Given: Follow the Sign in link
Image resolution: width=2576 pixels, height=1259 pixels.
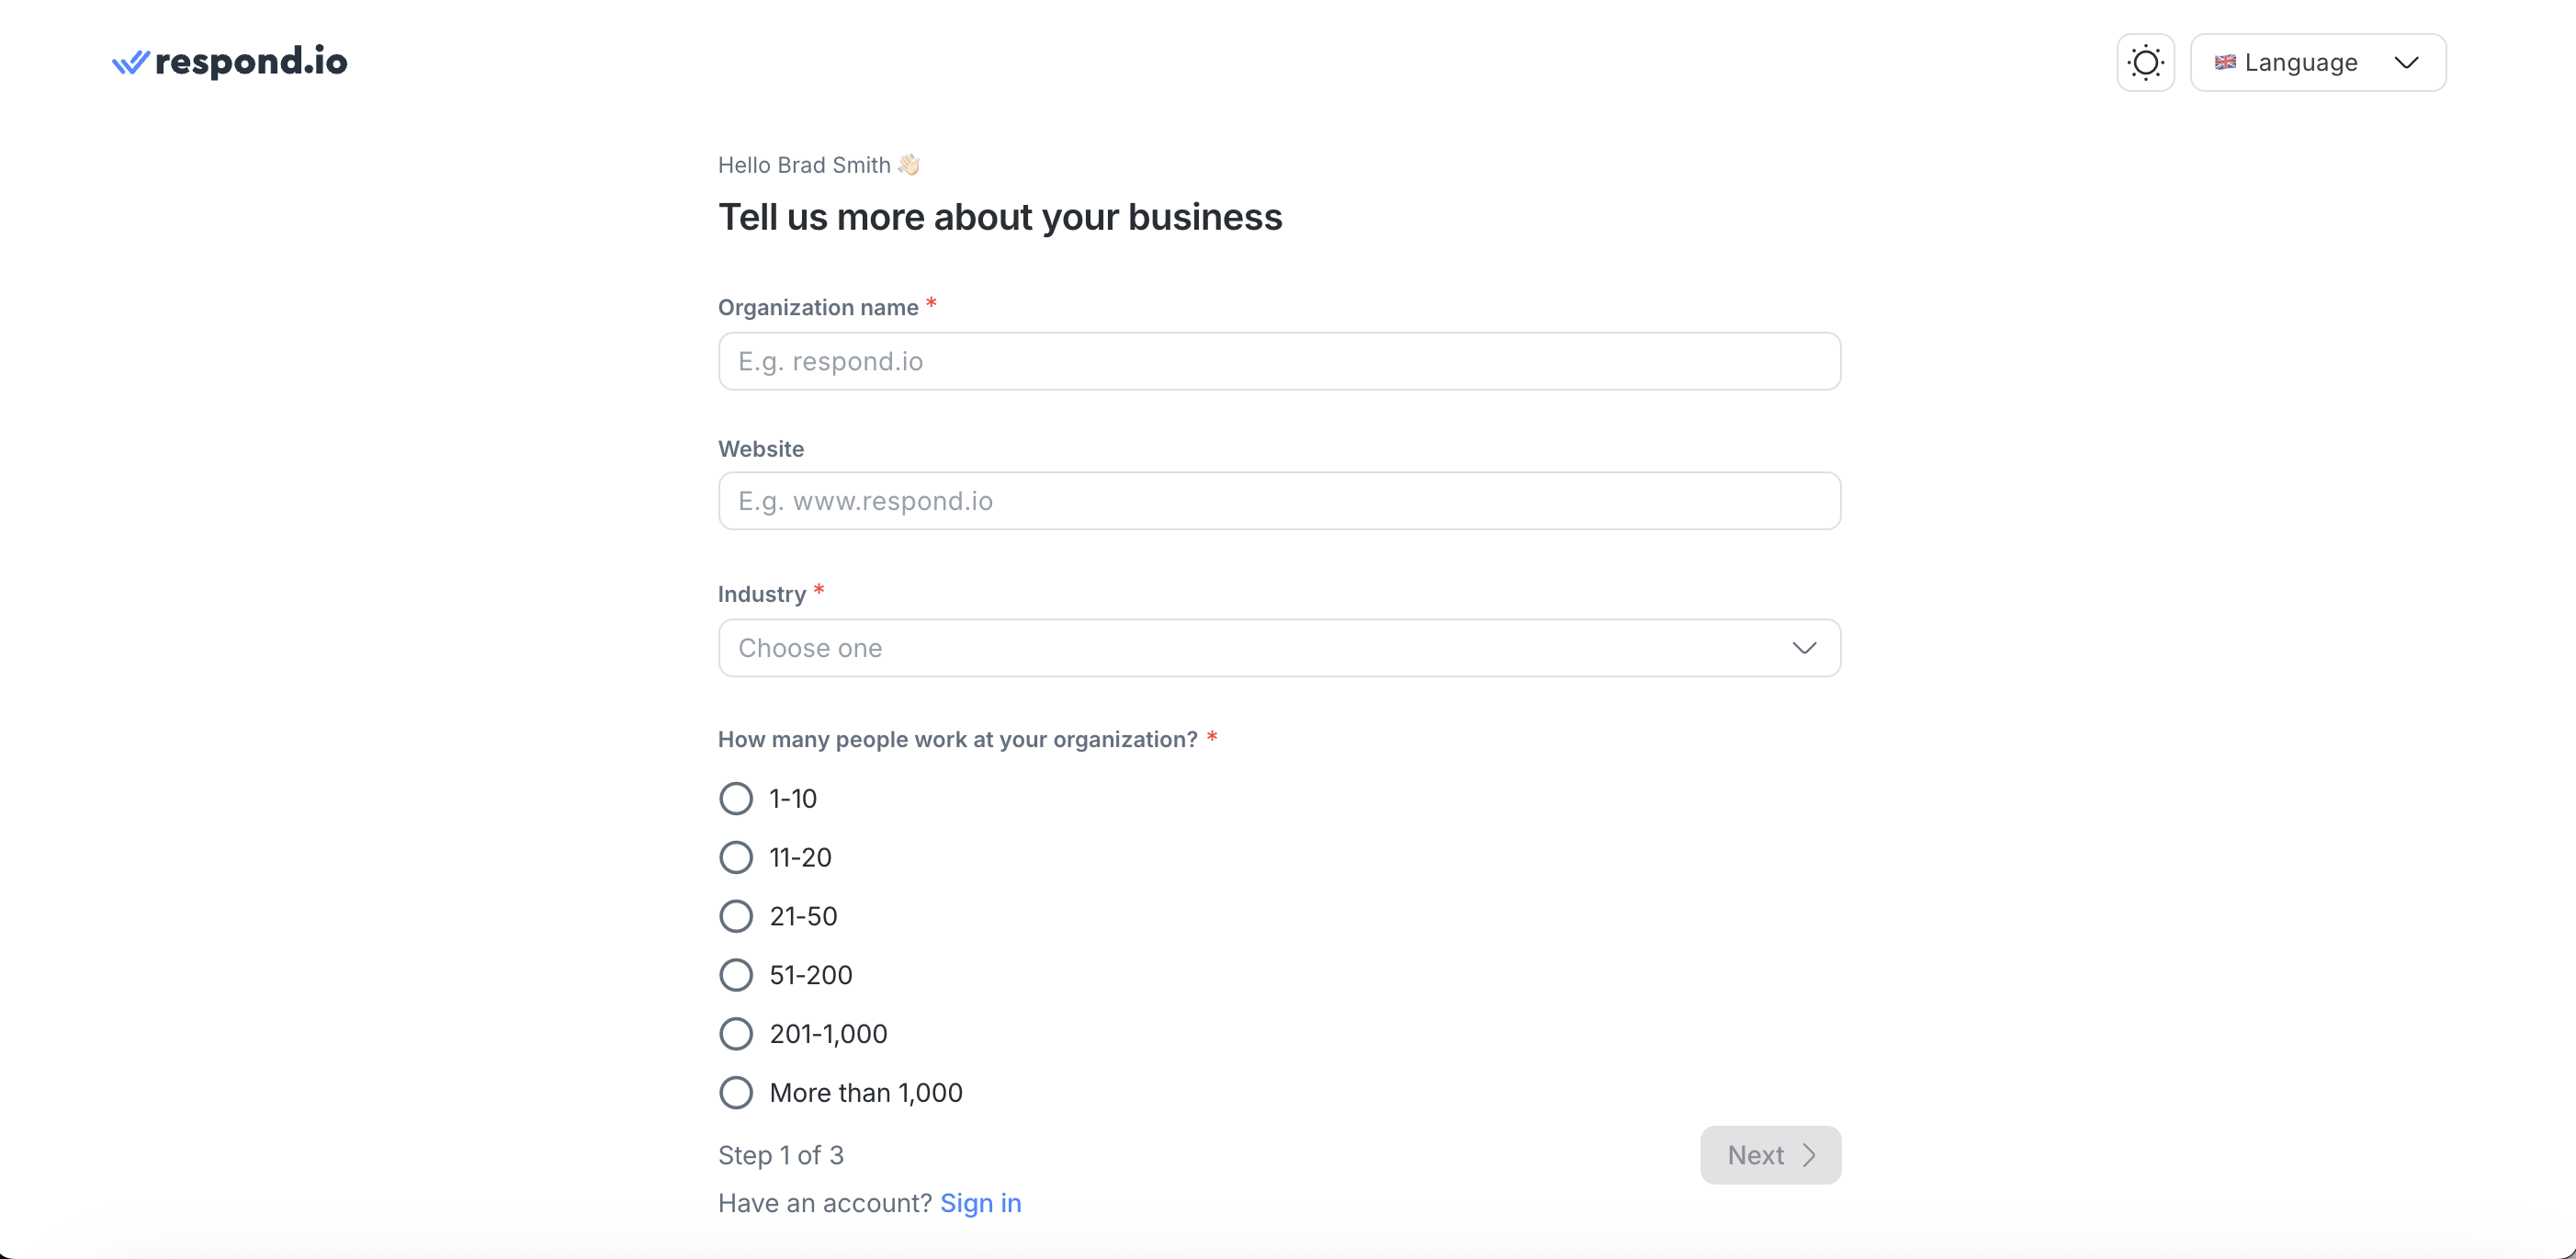Looking at the screenshot, I should coord(980,1203).
